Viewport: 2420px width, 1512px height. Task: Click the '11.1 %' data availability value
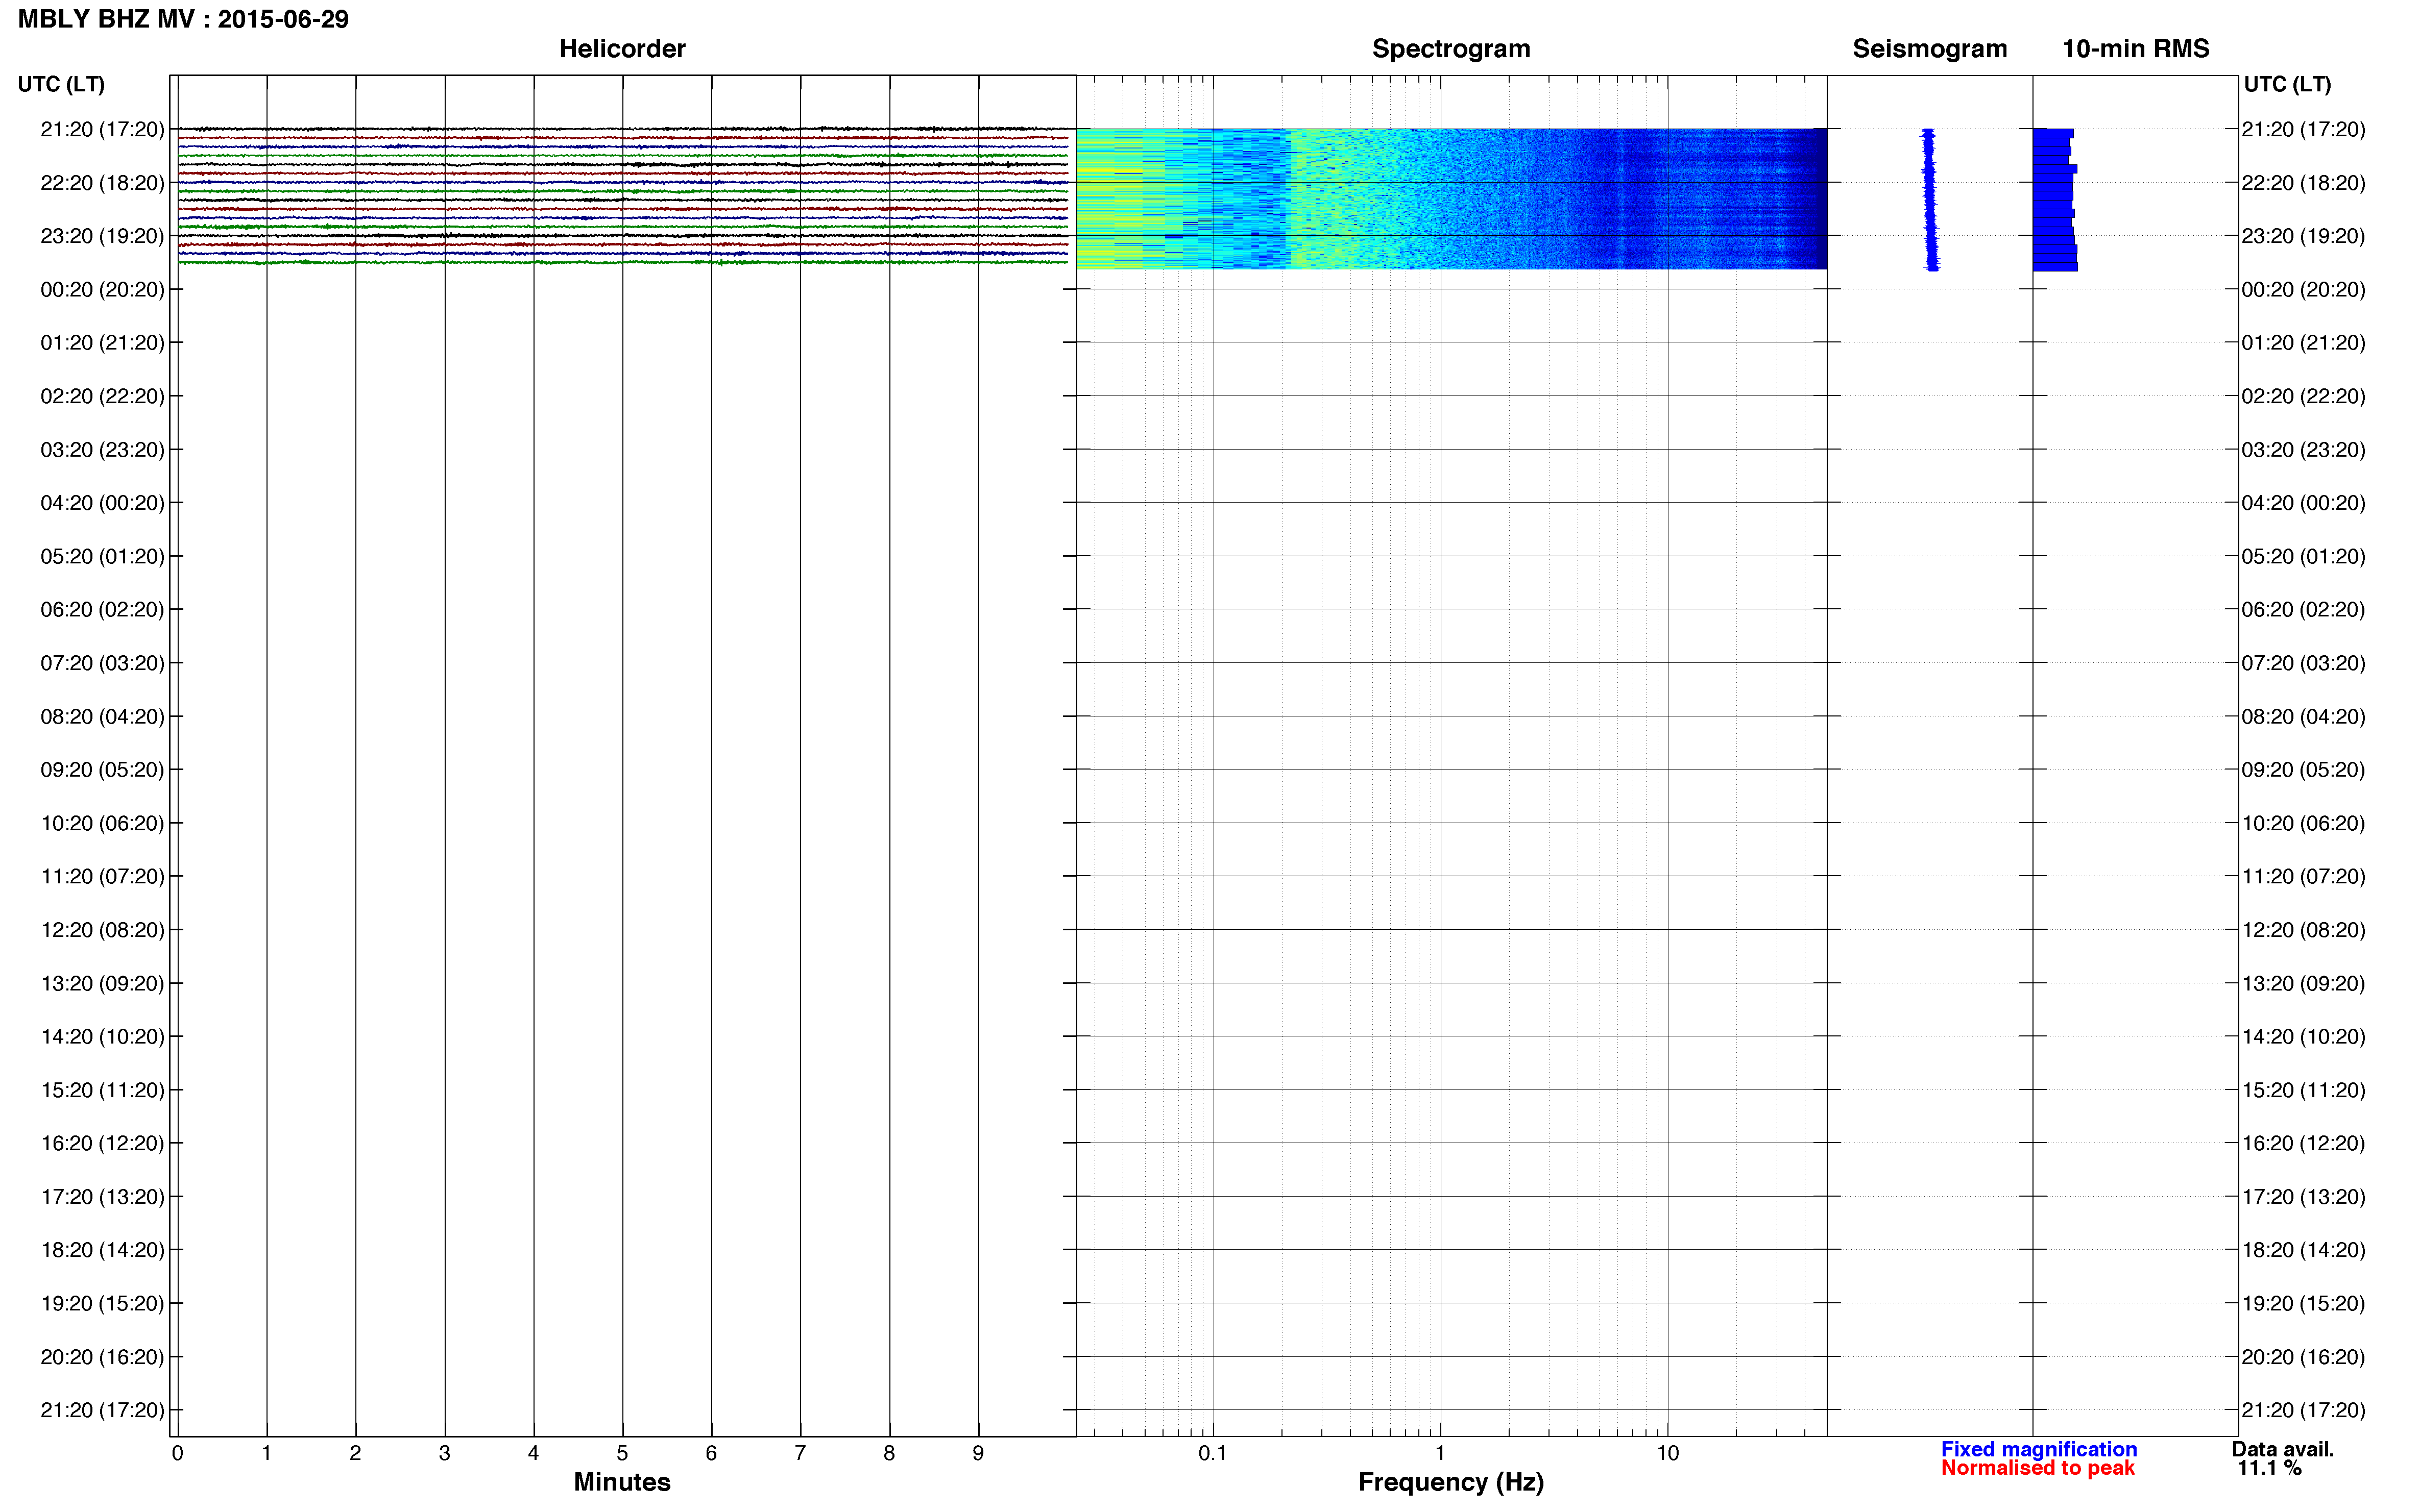coord(2270,1468)
